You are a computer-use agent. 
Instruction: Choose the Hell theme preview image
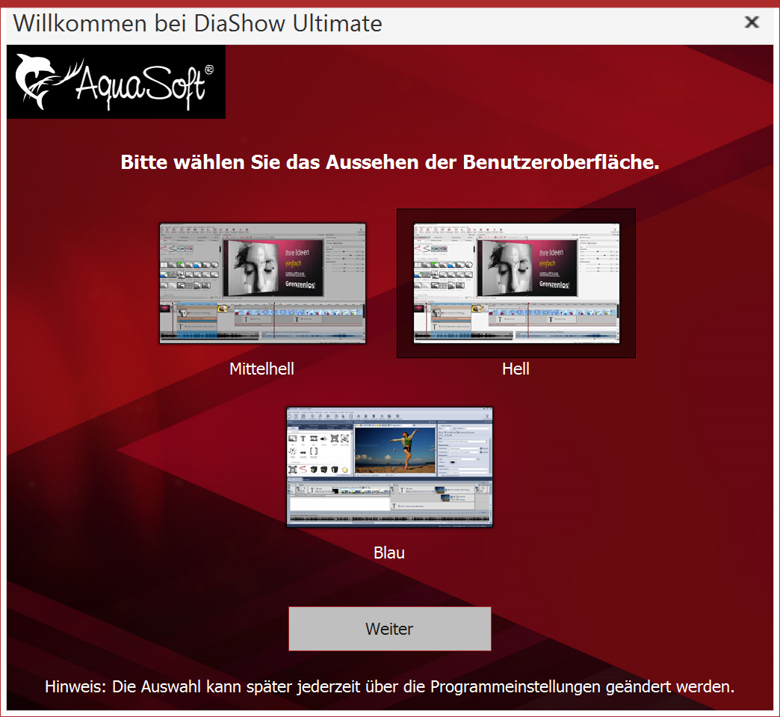pyautogui.click(x=516, y=283)
